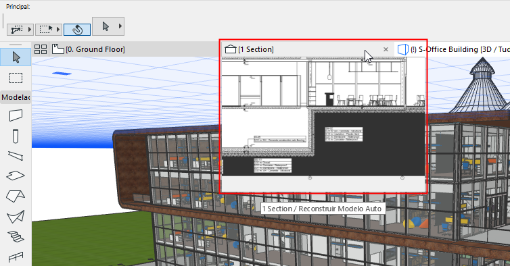Click the floor plan icon on the Ground Floor tab
The height and width of the screenshot is (266, 510).
coord(58,49)
